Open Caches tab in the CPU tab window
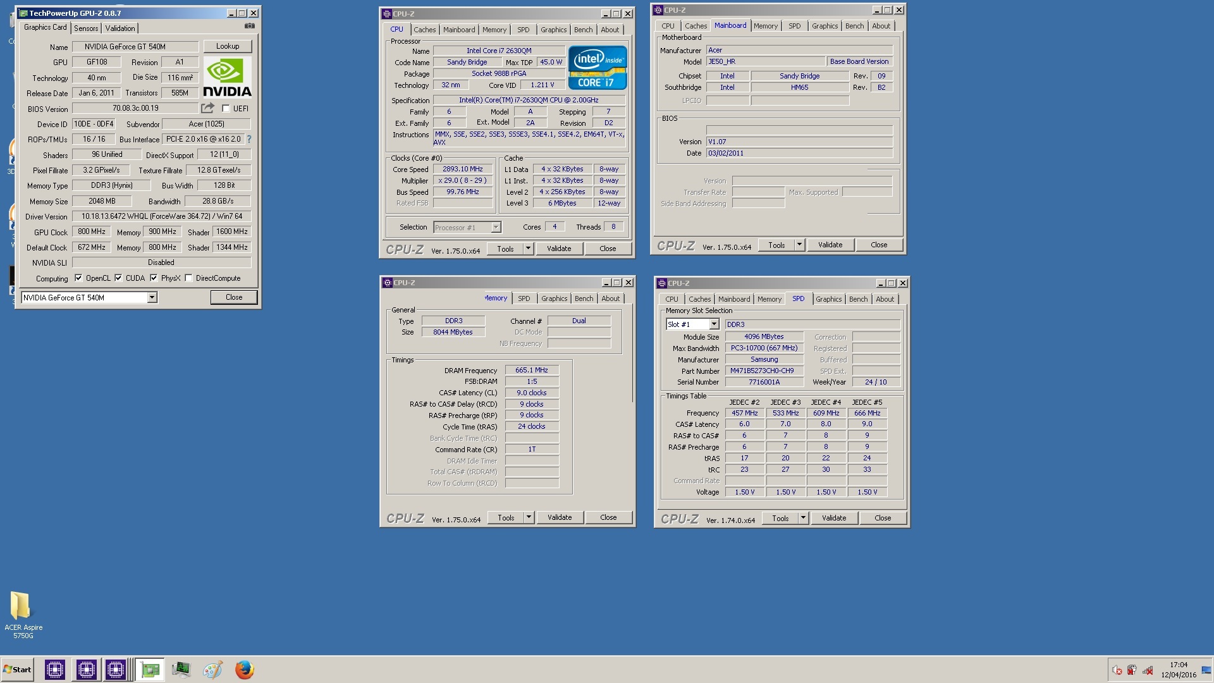 click(x=425, y=30)
